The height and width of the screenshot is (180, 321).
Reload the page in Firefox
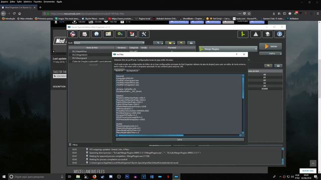coord(14,13)
